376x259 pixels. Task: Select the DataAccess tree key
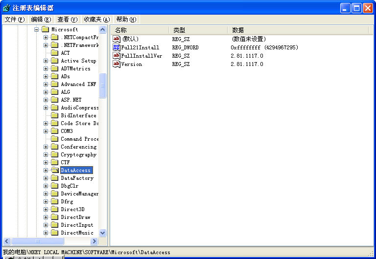[x=76, y=170]
